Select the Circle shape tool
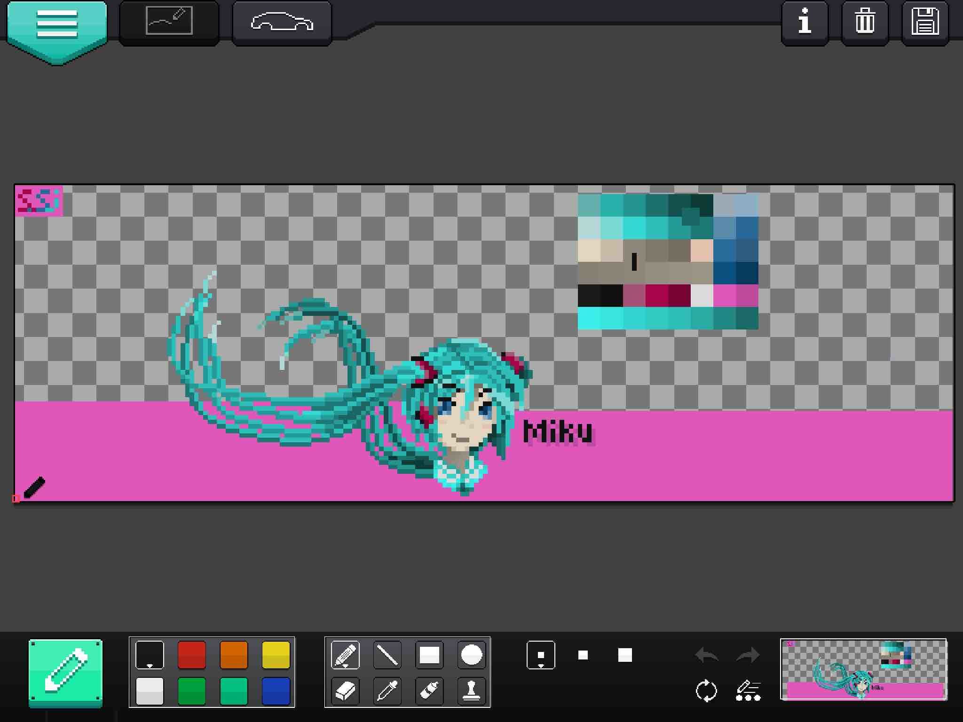The width and height of the screenshot is (963, 722). (x=472, y=654)
